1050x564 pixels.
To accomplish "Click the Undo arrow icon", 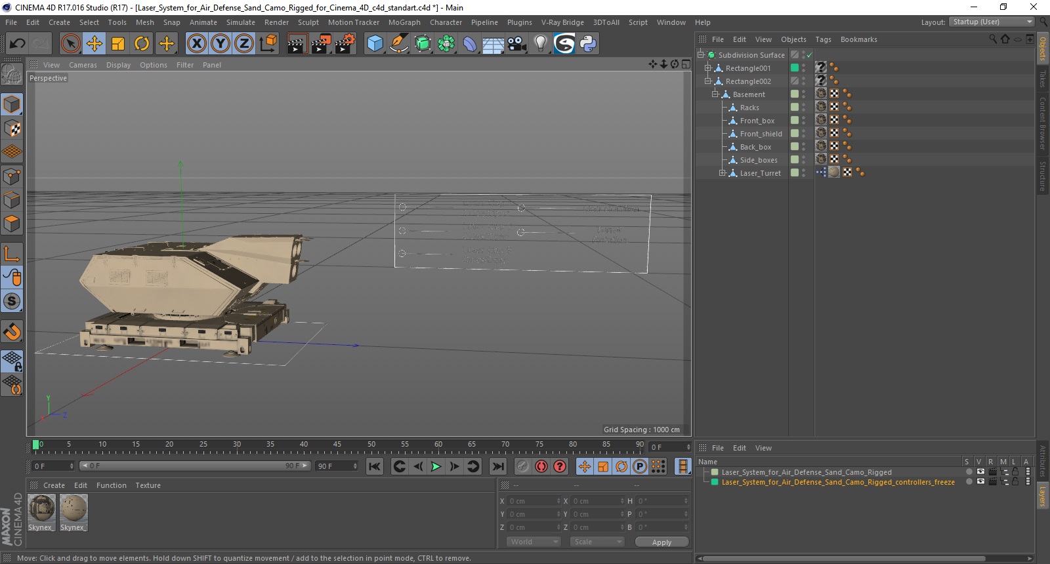I will tap(17, 44).
